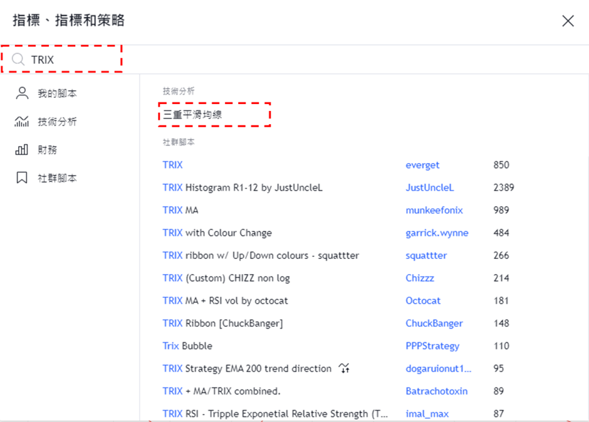The image size is (589, 422).
Task: Open 我的腳本 category
Action: point(57,93)
